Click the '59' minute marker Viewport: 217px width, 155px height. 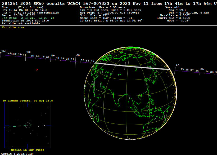pyautogui.click(x=83, y=60)
